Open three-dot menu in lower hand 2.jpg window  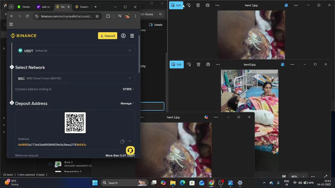(216, 117)
